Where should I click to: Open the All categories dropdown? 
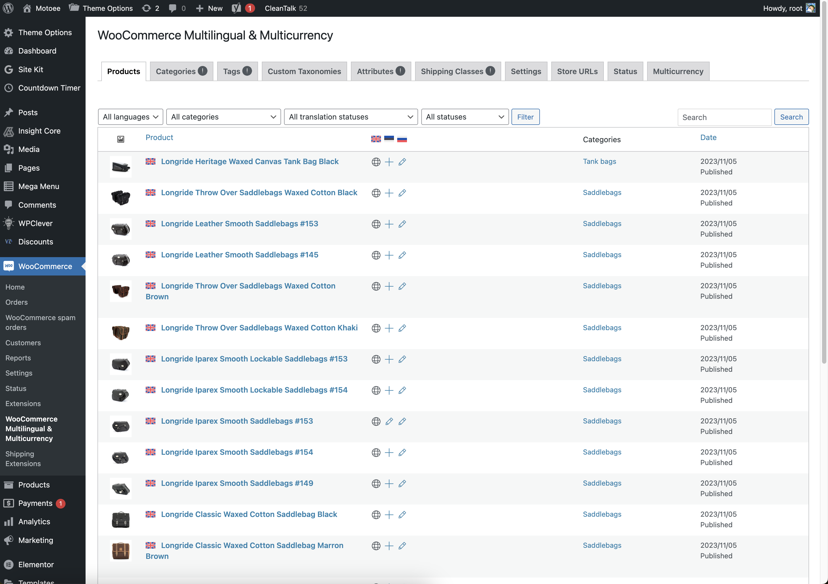point(223,117)
